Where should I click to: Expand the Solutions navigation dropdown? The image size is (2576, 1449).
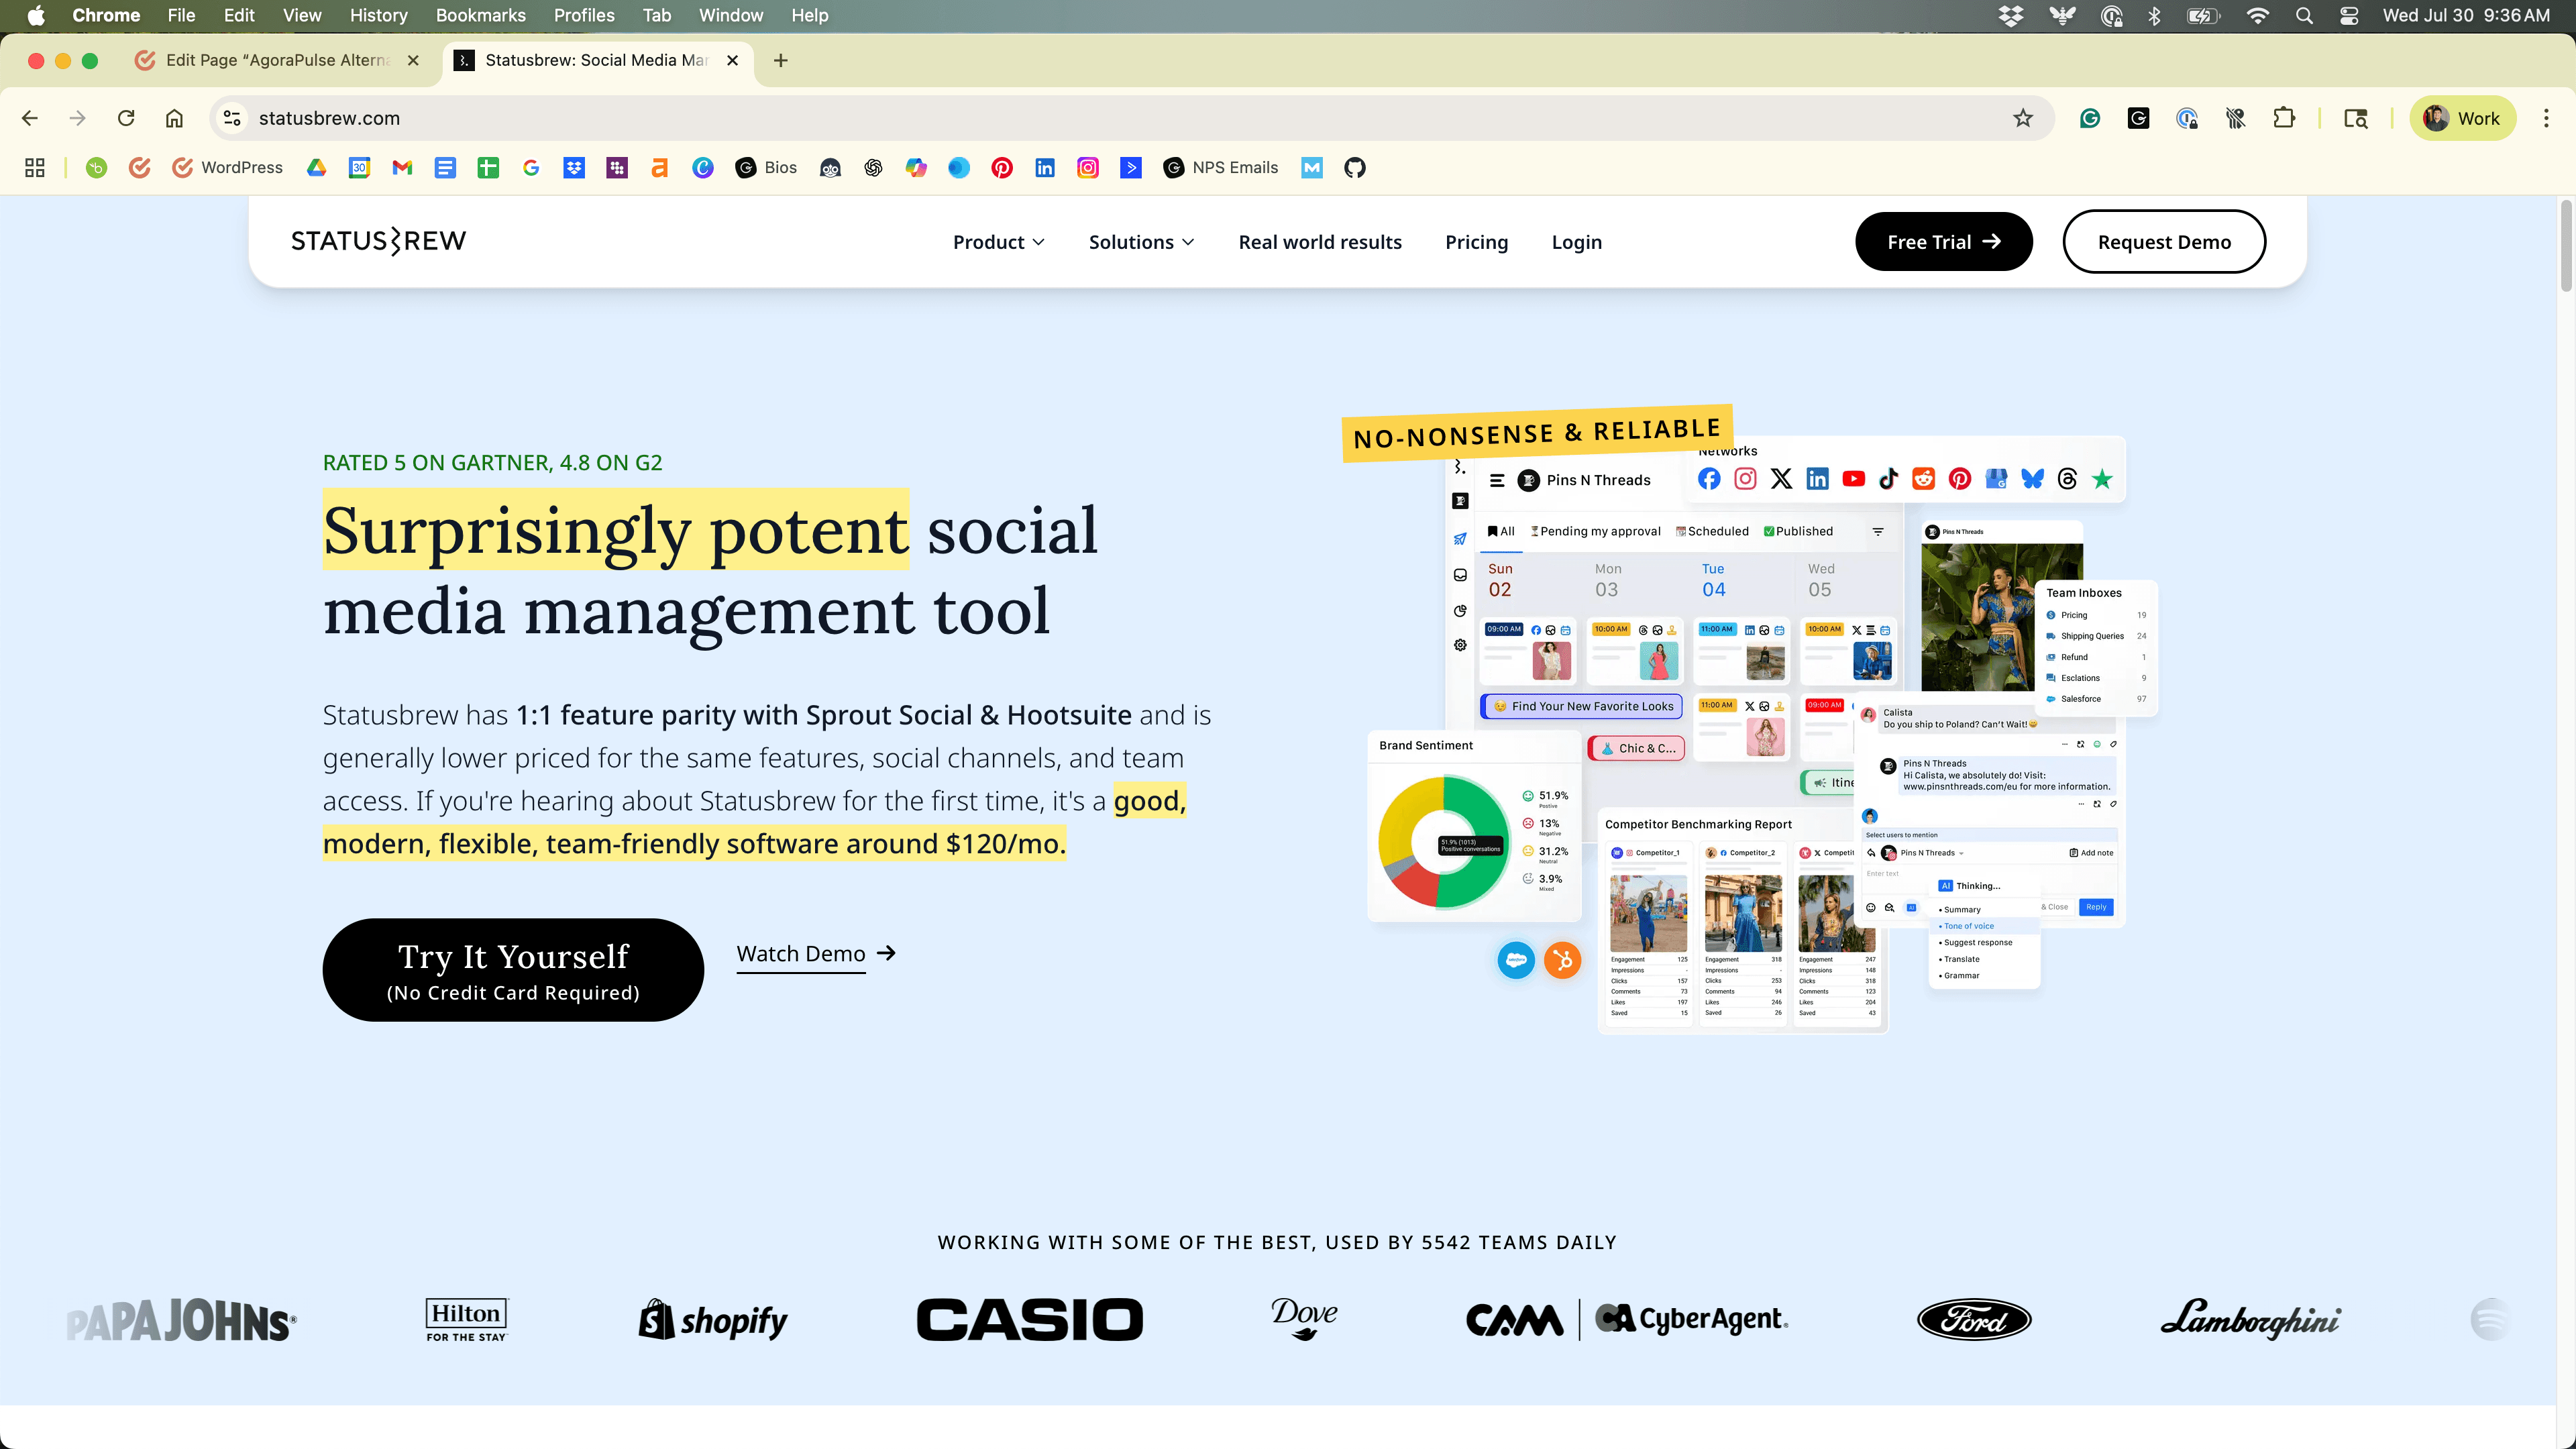(1142, 242)
